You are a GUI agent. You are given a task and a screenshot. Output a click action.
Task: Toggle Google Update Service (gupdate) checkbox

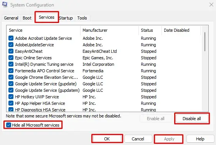pos(11,84)
